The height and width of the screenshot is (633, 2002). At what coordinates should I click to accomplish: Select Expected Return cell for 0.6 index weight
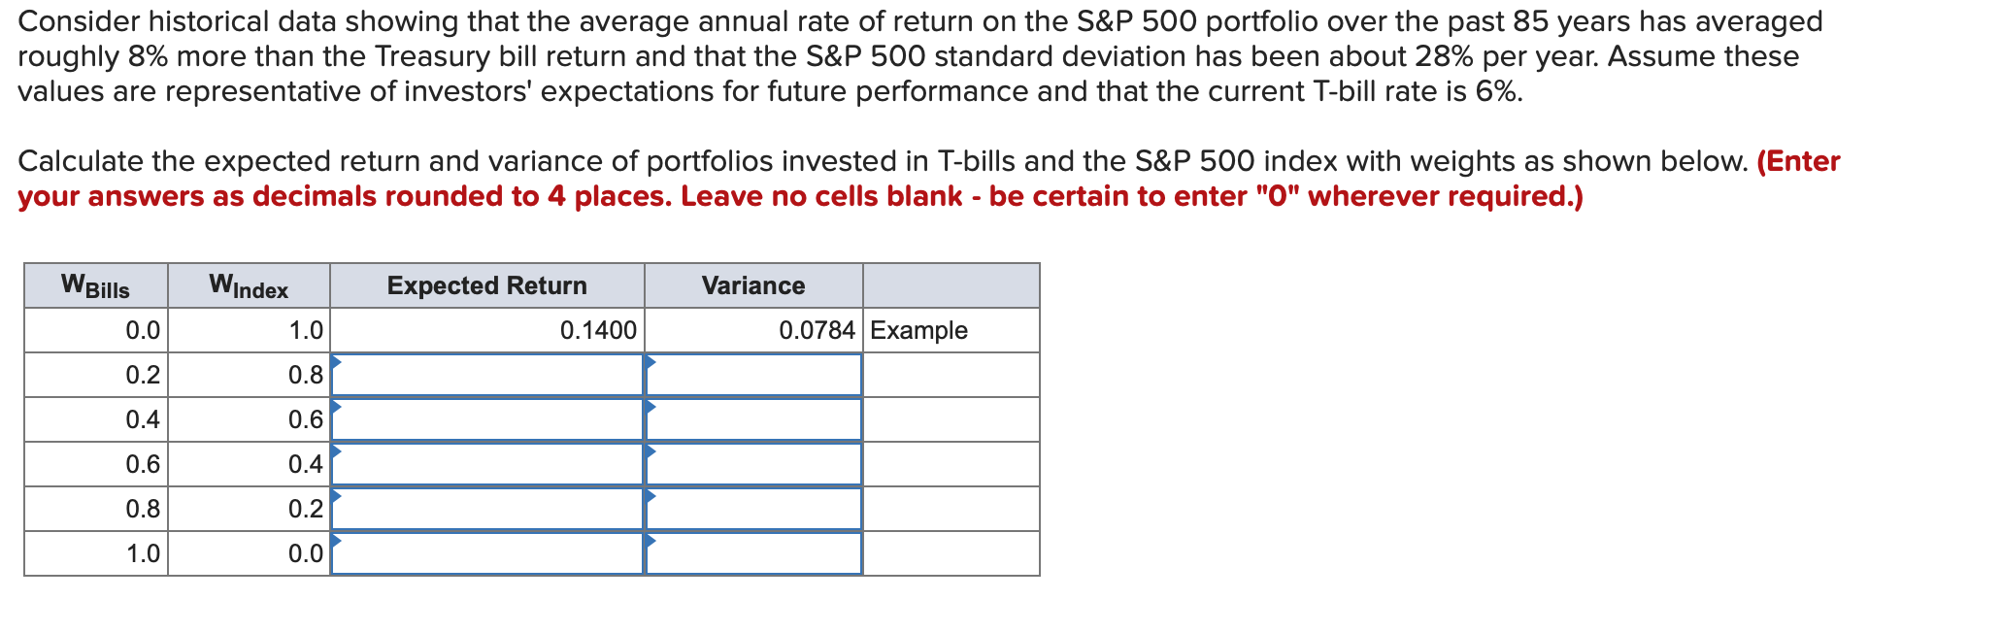(x=487, y=419)
